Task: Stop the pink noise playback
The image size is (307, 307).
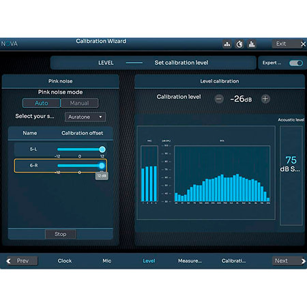Action: [x=61, y=234]
